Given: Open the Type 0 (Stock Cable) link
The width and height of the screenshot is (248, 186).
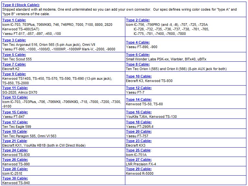Looking at the screenshot, I should tap(21, 5).
